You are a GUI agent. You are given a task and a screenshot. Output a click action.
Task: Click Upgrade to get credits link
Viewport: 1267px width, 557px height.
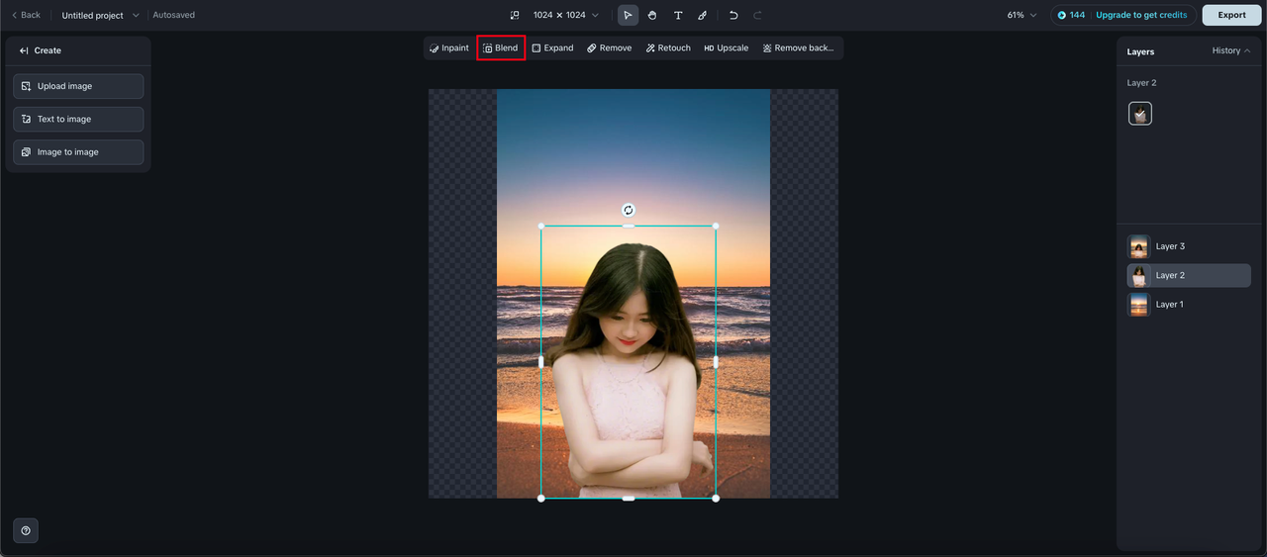tap(1141, 15)
